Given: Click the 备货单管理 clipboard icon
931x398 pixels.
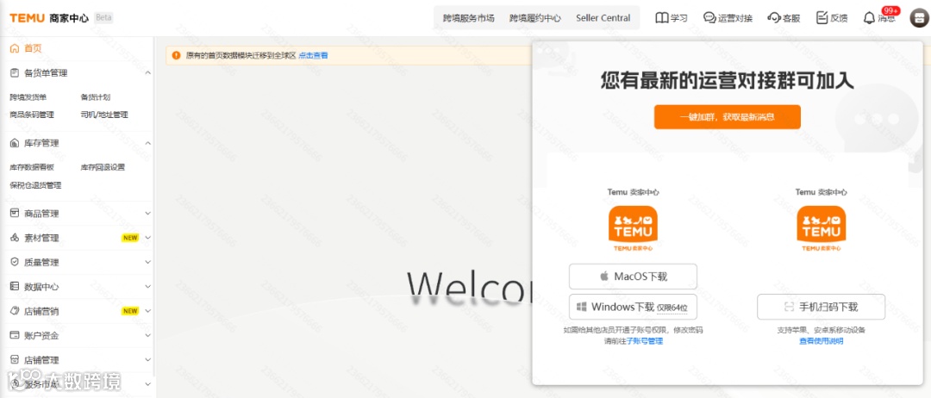Looking at the screenshot, I should click(15, 73).
